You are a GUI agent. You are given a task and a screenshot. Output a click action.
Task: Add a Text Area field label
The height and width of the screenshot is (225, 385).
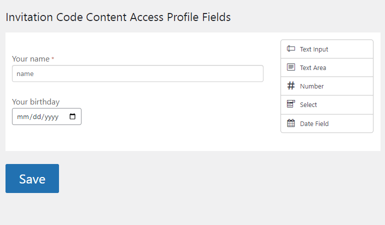(x=313, y=67)
